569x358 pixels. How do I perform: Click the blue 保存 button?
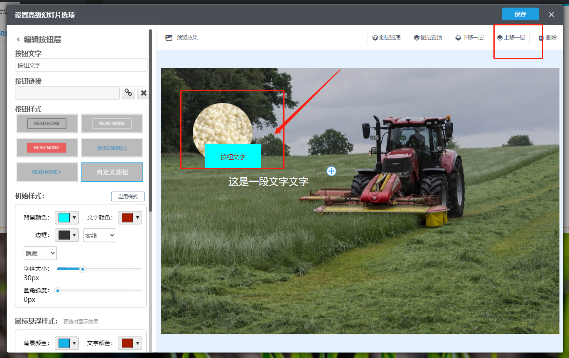tap(520, 14)
